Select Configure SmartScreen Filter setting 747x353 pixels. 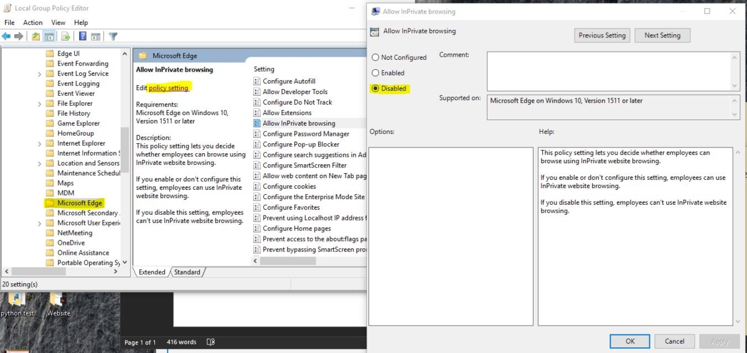coord(304,166)
